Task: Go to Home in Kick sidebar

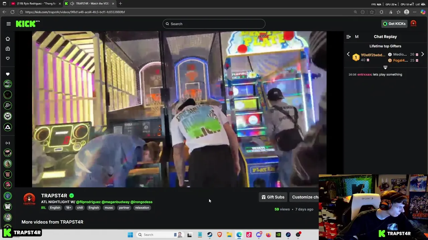Action: coord(8,39)
